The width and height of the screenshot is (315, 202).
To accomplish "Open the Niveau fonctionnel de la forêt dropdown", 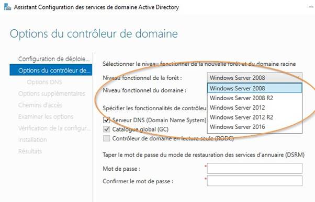I will tap(254, 78).
